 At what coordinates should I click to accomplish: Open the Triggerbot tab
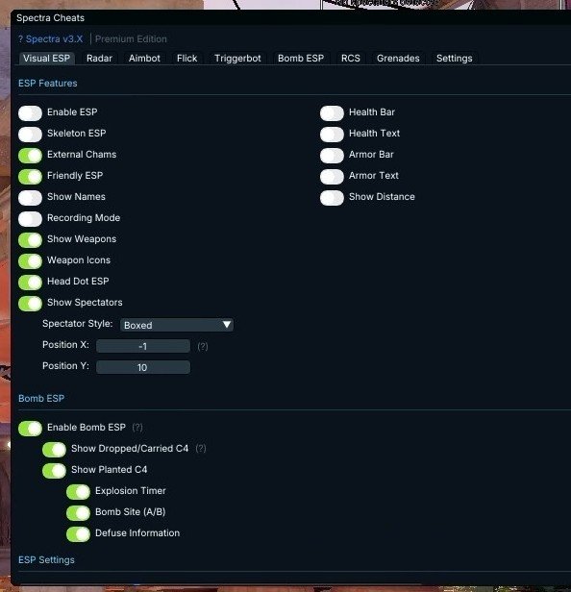tap(237, 58)
